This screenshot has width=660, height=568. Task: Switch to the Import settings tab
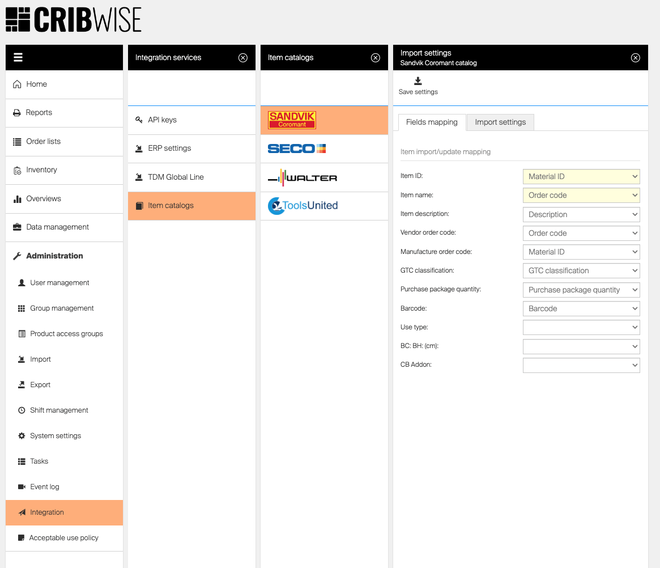(x=500, y=122)
